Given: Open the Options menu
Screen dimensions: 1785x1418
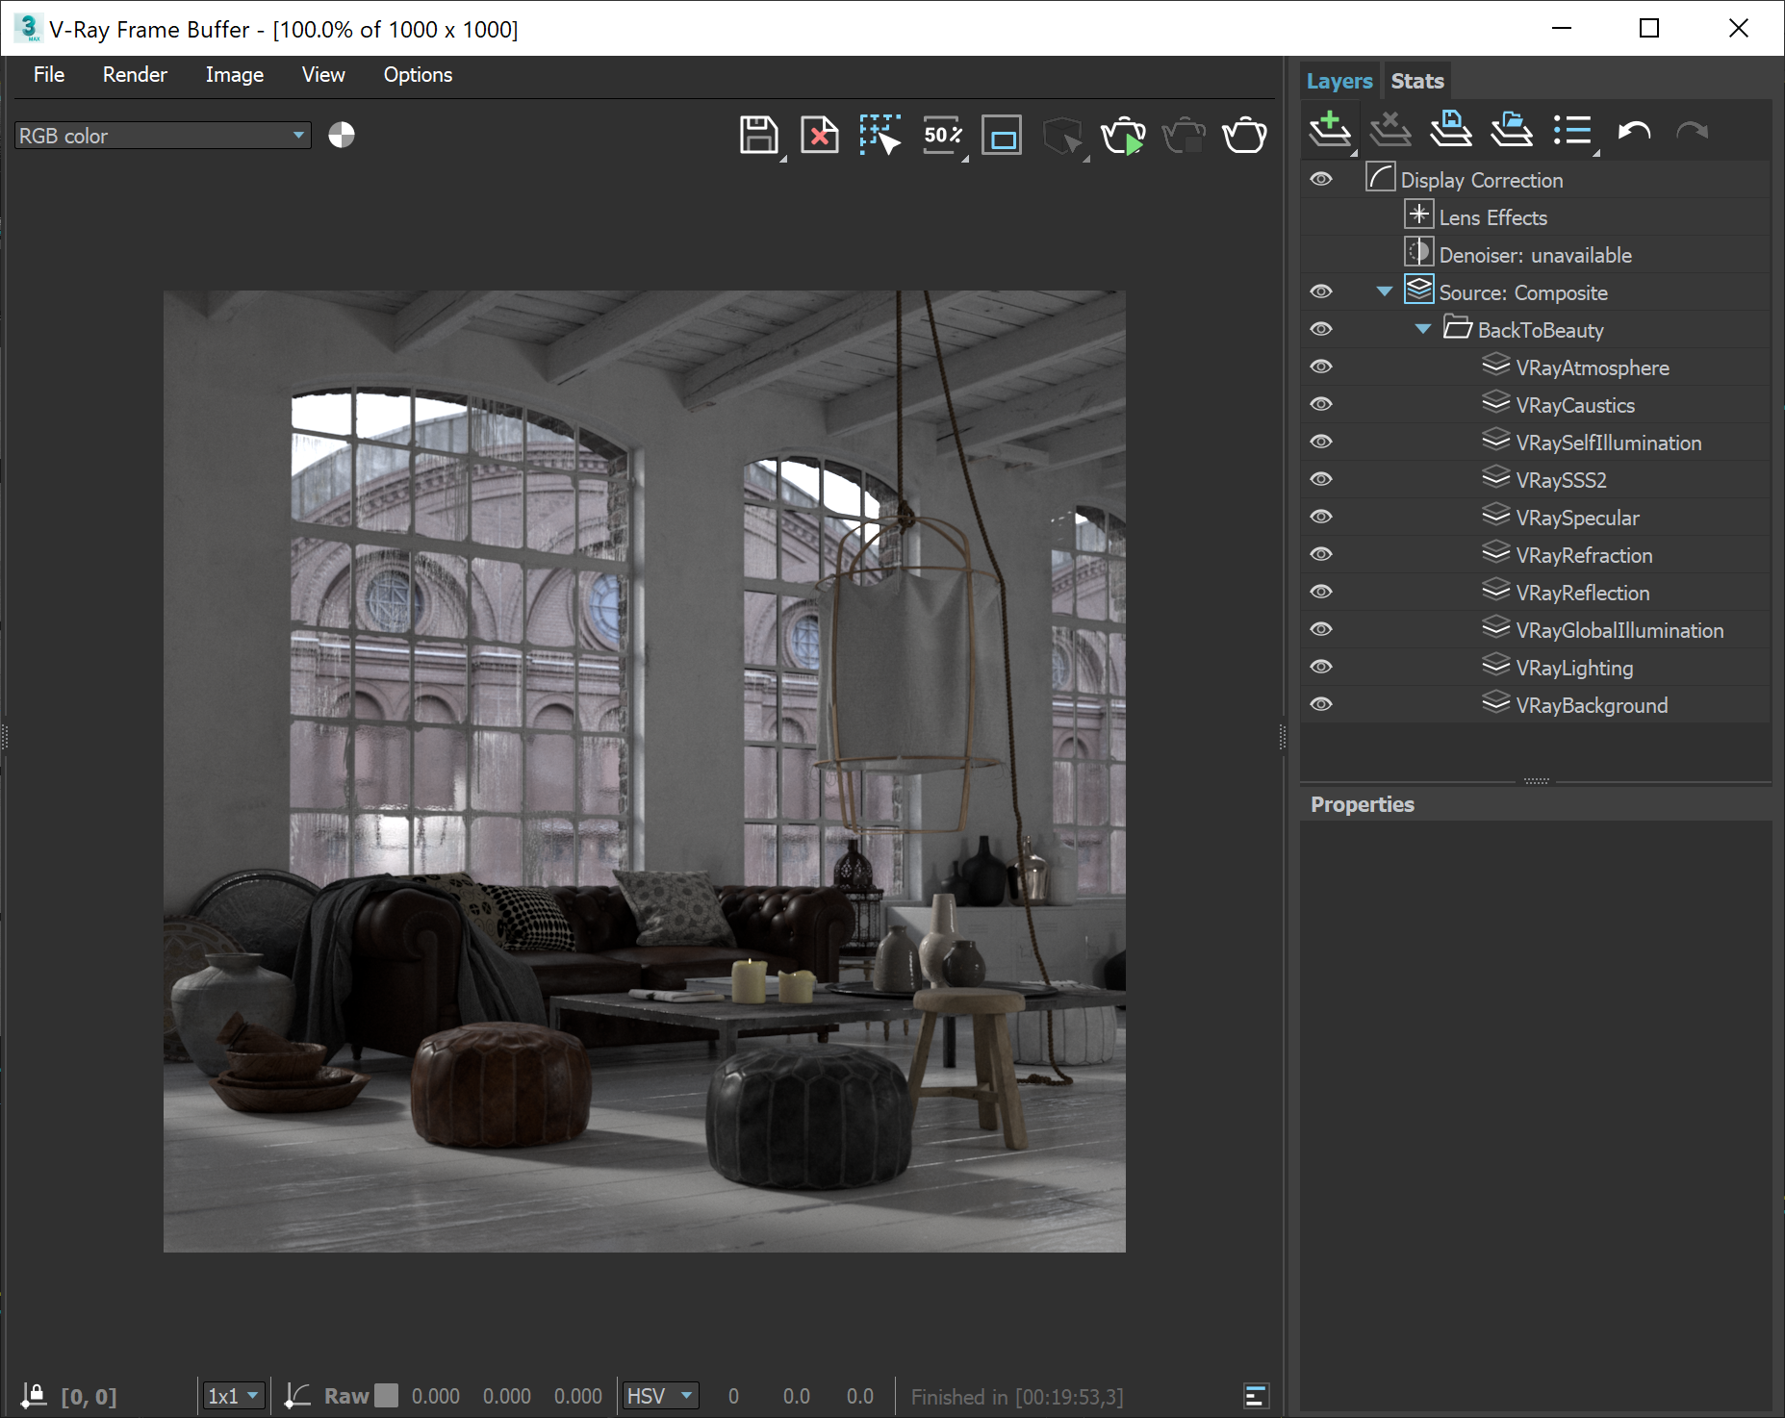Looking at the screenshot, I should (417, 74).
